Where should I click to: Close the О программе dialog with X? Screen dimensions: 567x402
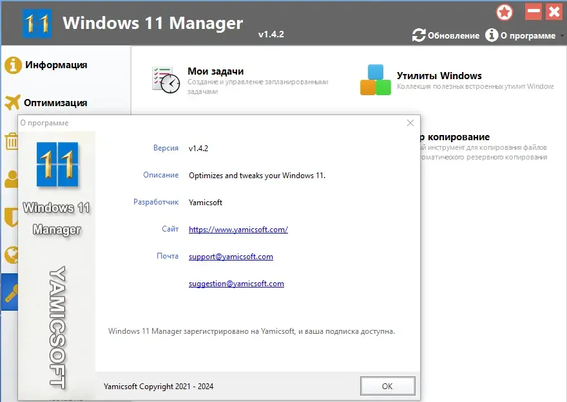tap(410, 123)
